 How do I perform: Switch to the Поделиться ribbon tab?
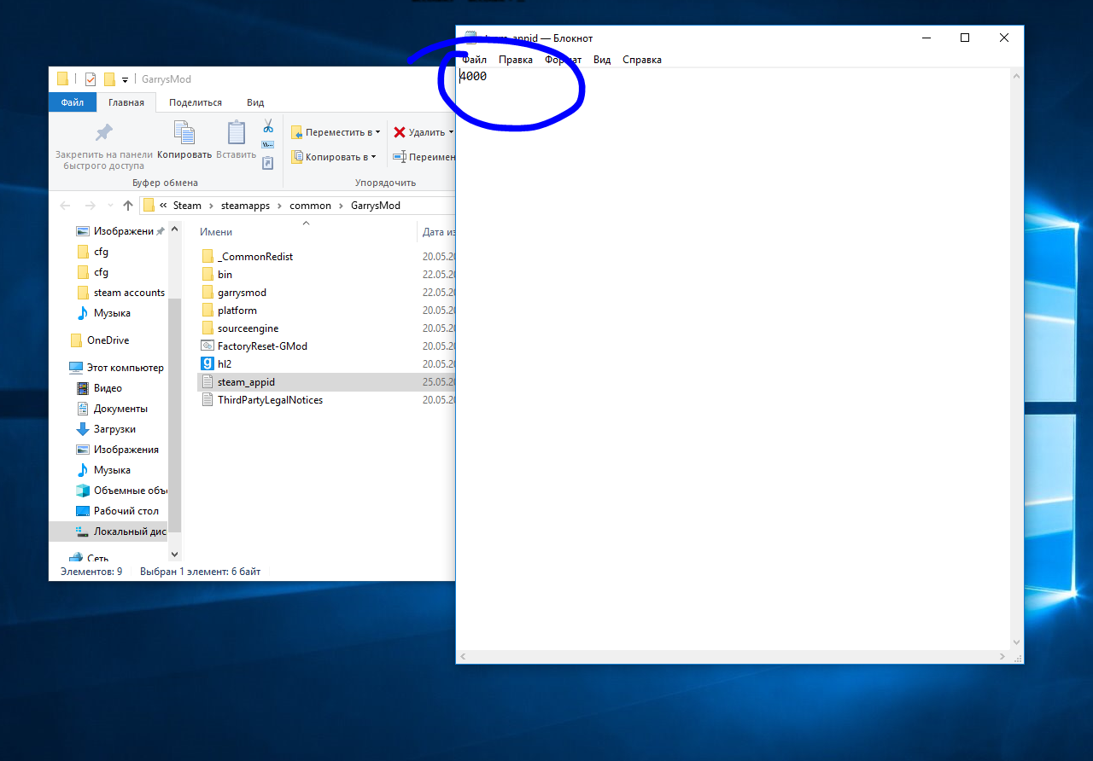[x=195, y=102]
